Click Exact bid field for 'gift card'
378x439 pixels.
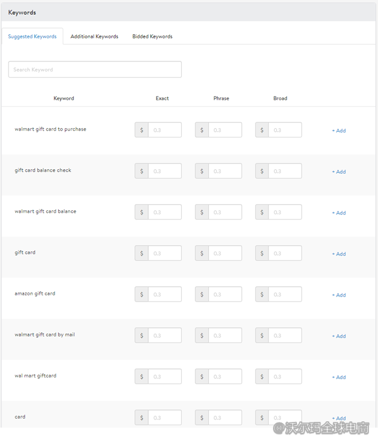coord(164,253)
